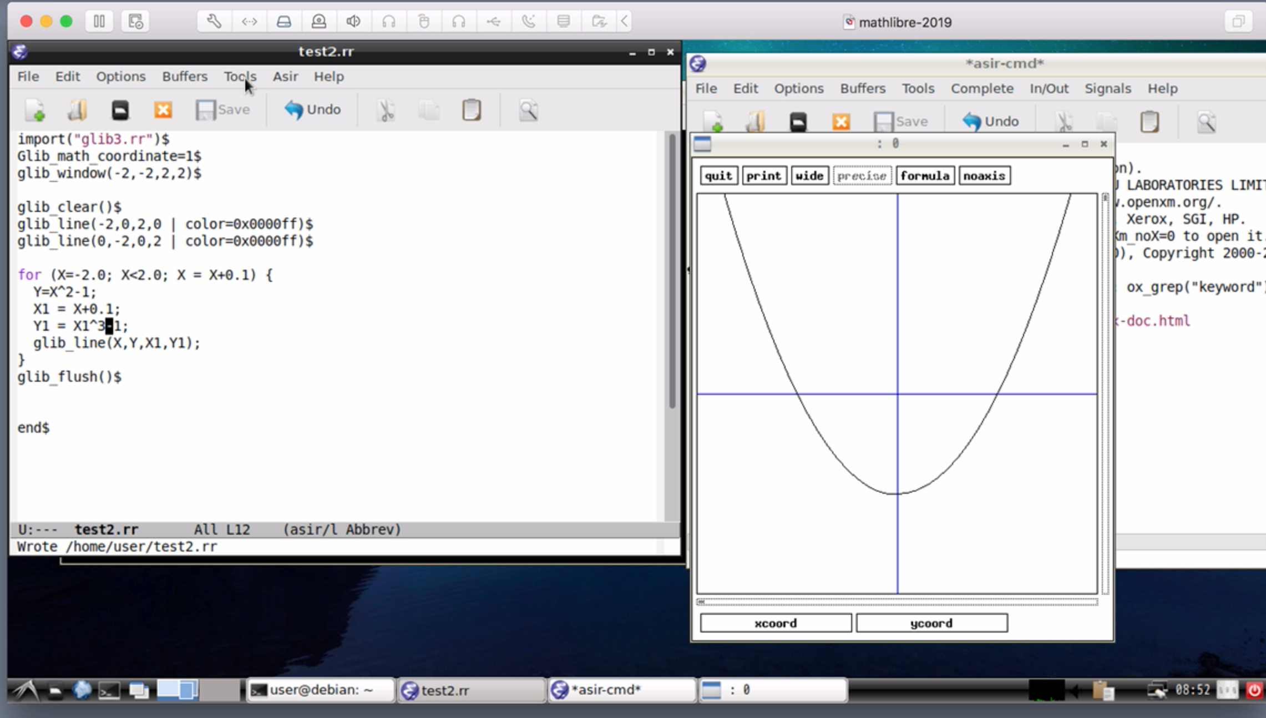Screen dimensions: 1266x718
Task: Pause the virtual machine with the pause icon
Action: (99, 21)
